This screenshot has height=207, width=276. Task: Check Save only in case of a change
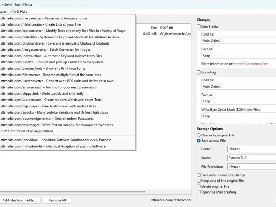(199, 175)
